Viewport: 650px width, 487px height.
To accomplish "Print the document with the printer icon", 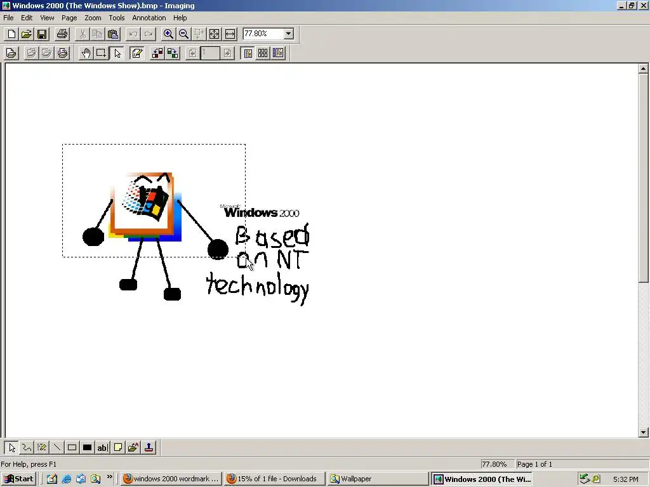I will [62, 34].
